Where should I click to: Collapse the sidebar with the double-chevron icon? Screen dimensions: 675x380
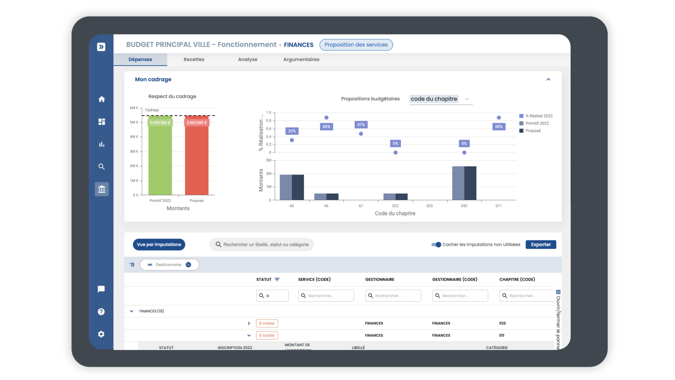102,46
